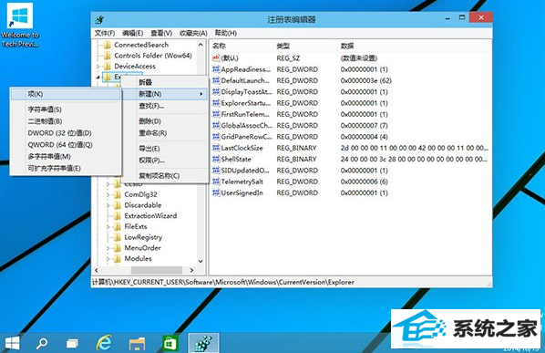Click the SIDUpdatedO value icon
The height and width of the screenshot is (353, 545).
(216, 170)
